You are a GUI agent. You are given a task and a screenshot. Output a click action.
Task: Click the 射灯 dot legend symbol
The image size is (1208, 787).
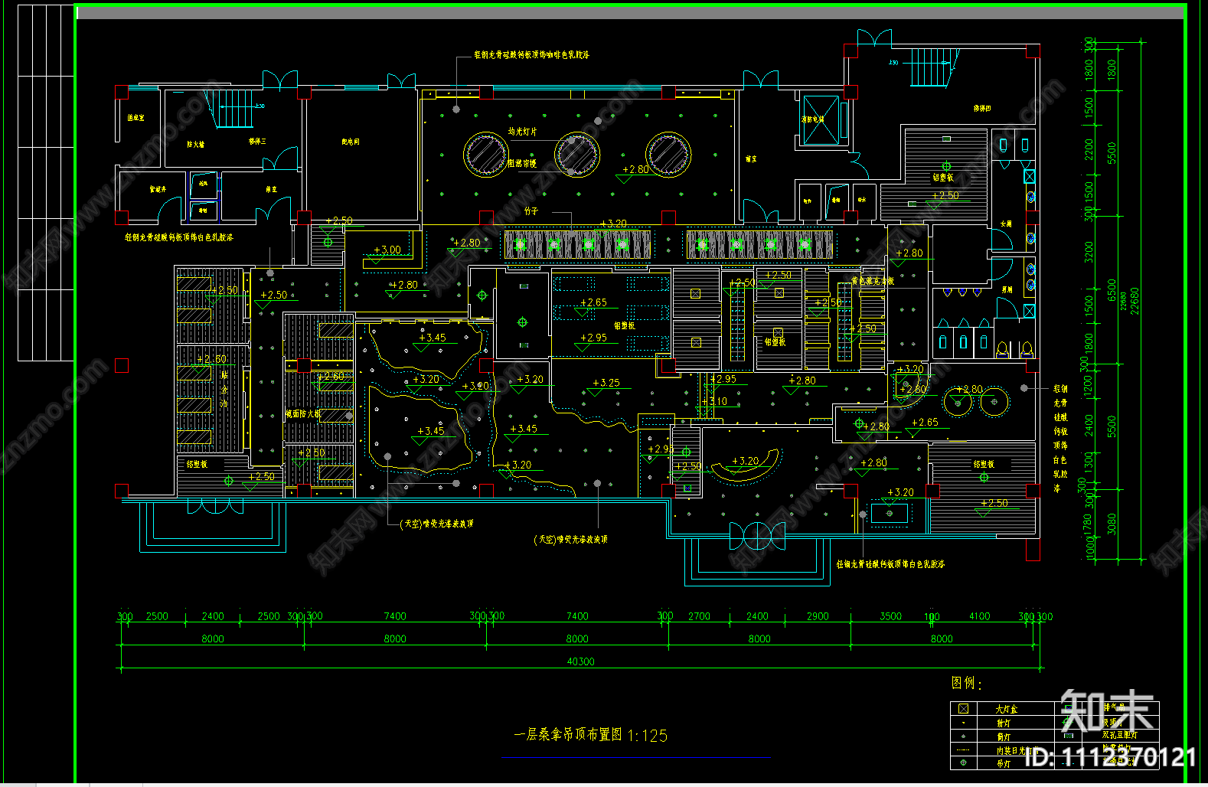[963, 723]
